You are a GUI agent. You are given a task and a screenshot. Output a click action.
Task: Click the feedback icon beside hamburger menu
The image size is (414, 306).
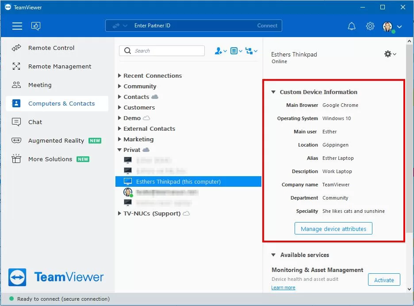[36, 26]
